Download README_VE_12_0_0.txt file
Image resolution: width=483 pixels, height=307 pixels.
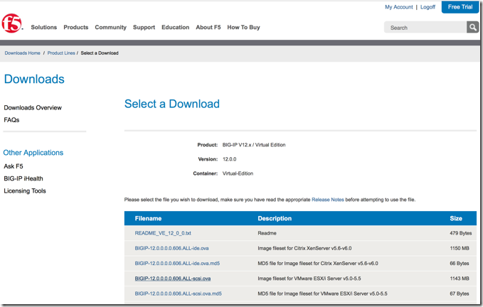(x=163, y=233)
